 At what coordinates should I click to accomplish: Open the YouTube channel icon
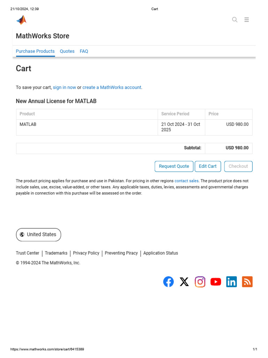coord(216,282)
